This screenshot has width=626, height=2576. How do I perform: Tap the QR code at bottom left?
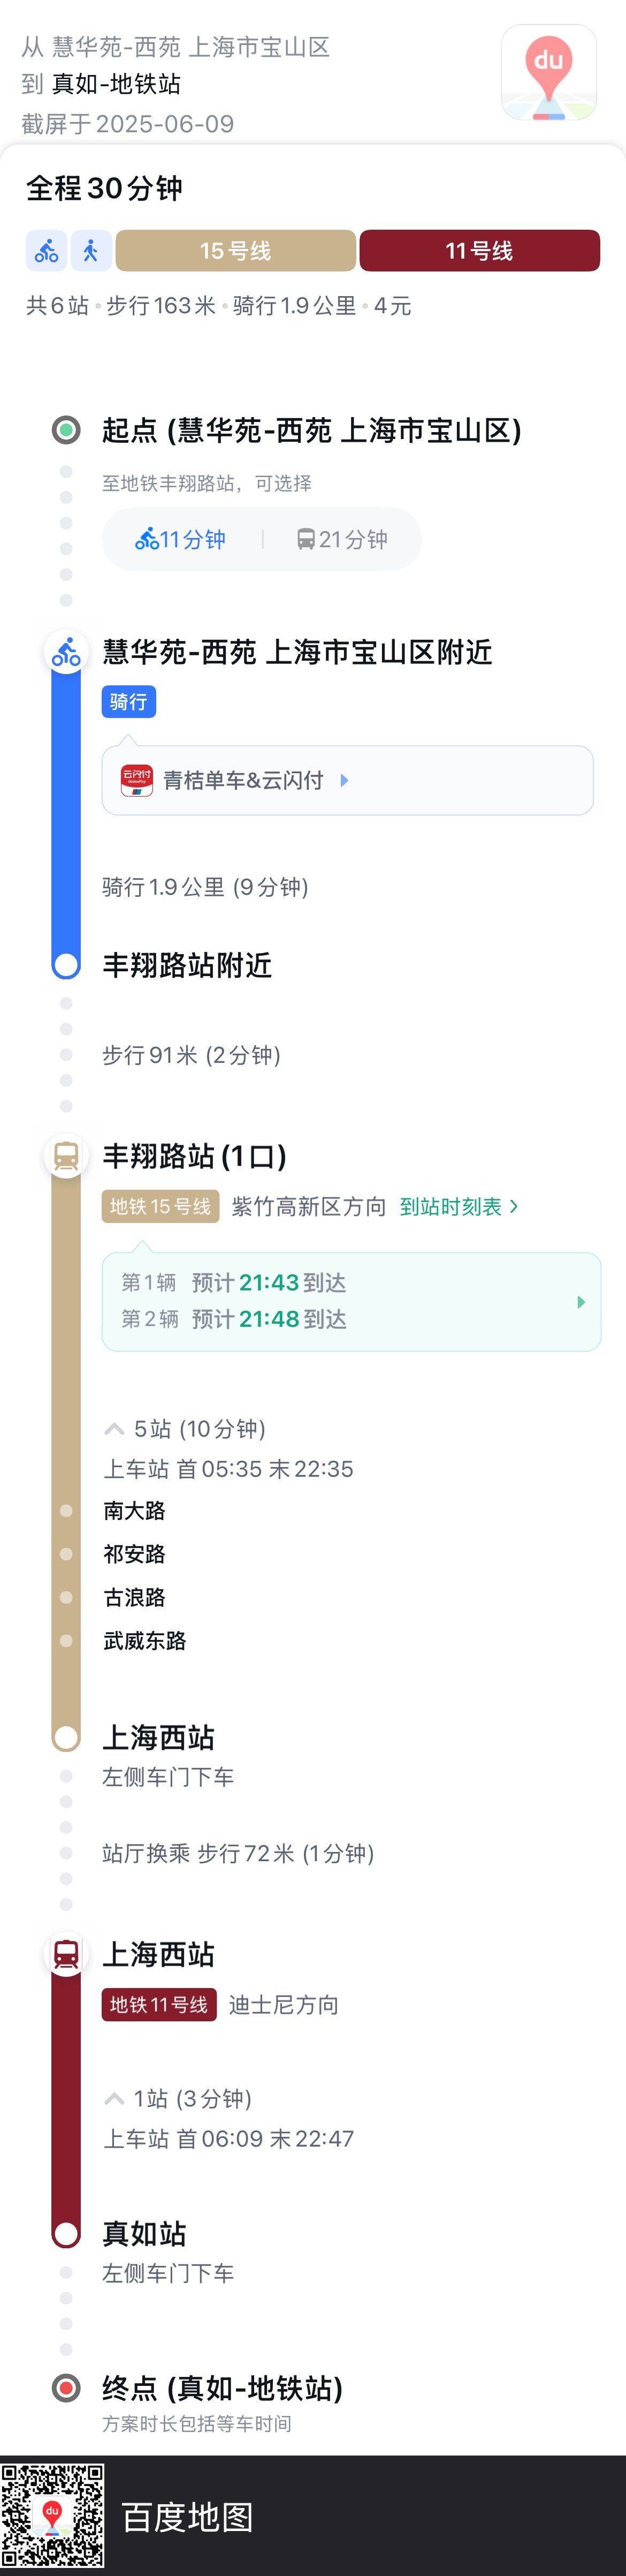(52, 2516)
